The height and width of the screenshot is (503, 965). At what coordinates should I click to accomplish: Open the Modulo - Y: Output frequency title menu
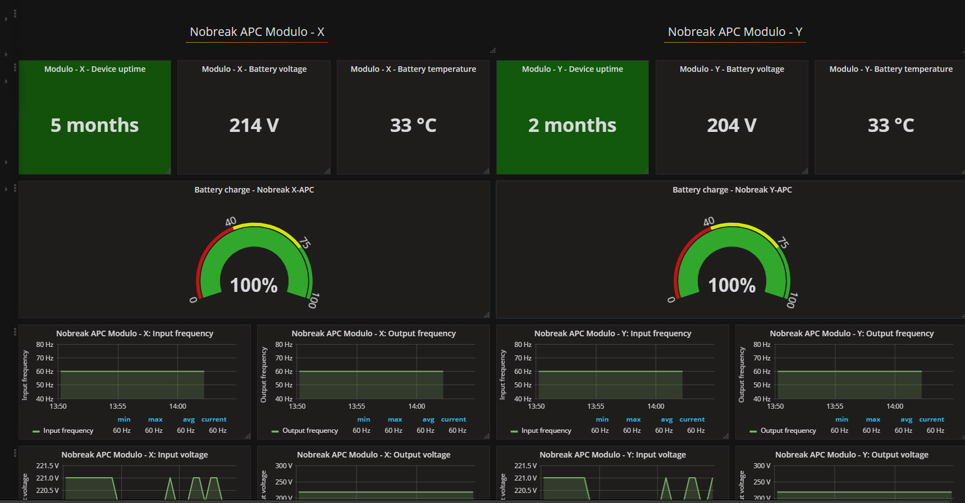(x=852, y=333)
